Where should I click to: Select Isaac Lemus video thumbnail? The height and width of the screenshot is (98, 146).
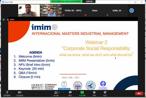29,10
